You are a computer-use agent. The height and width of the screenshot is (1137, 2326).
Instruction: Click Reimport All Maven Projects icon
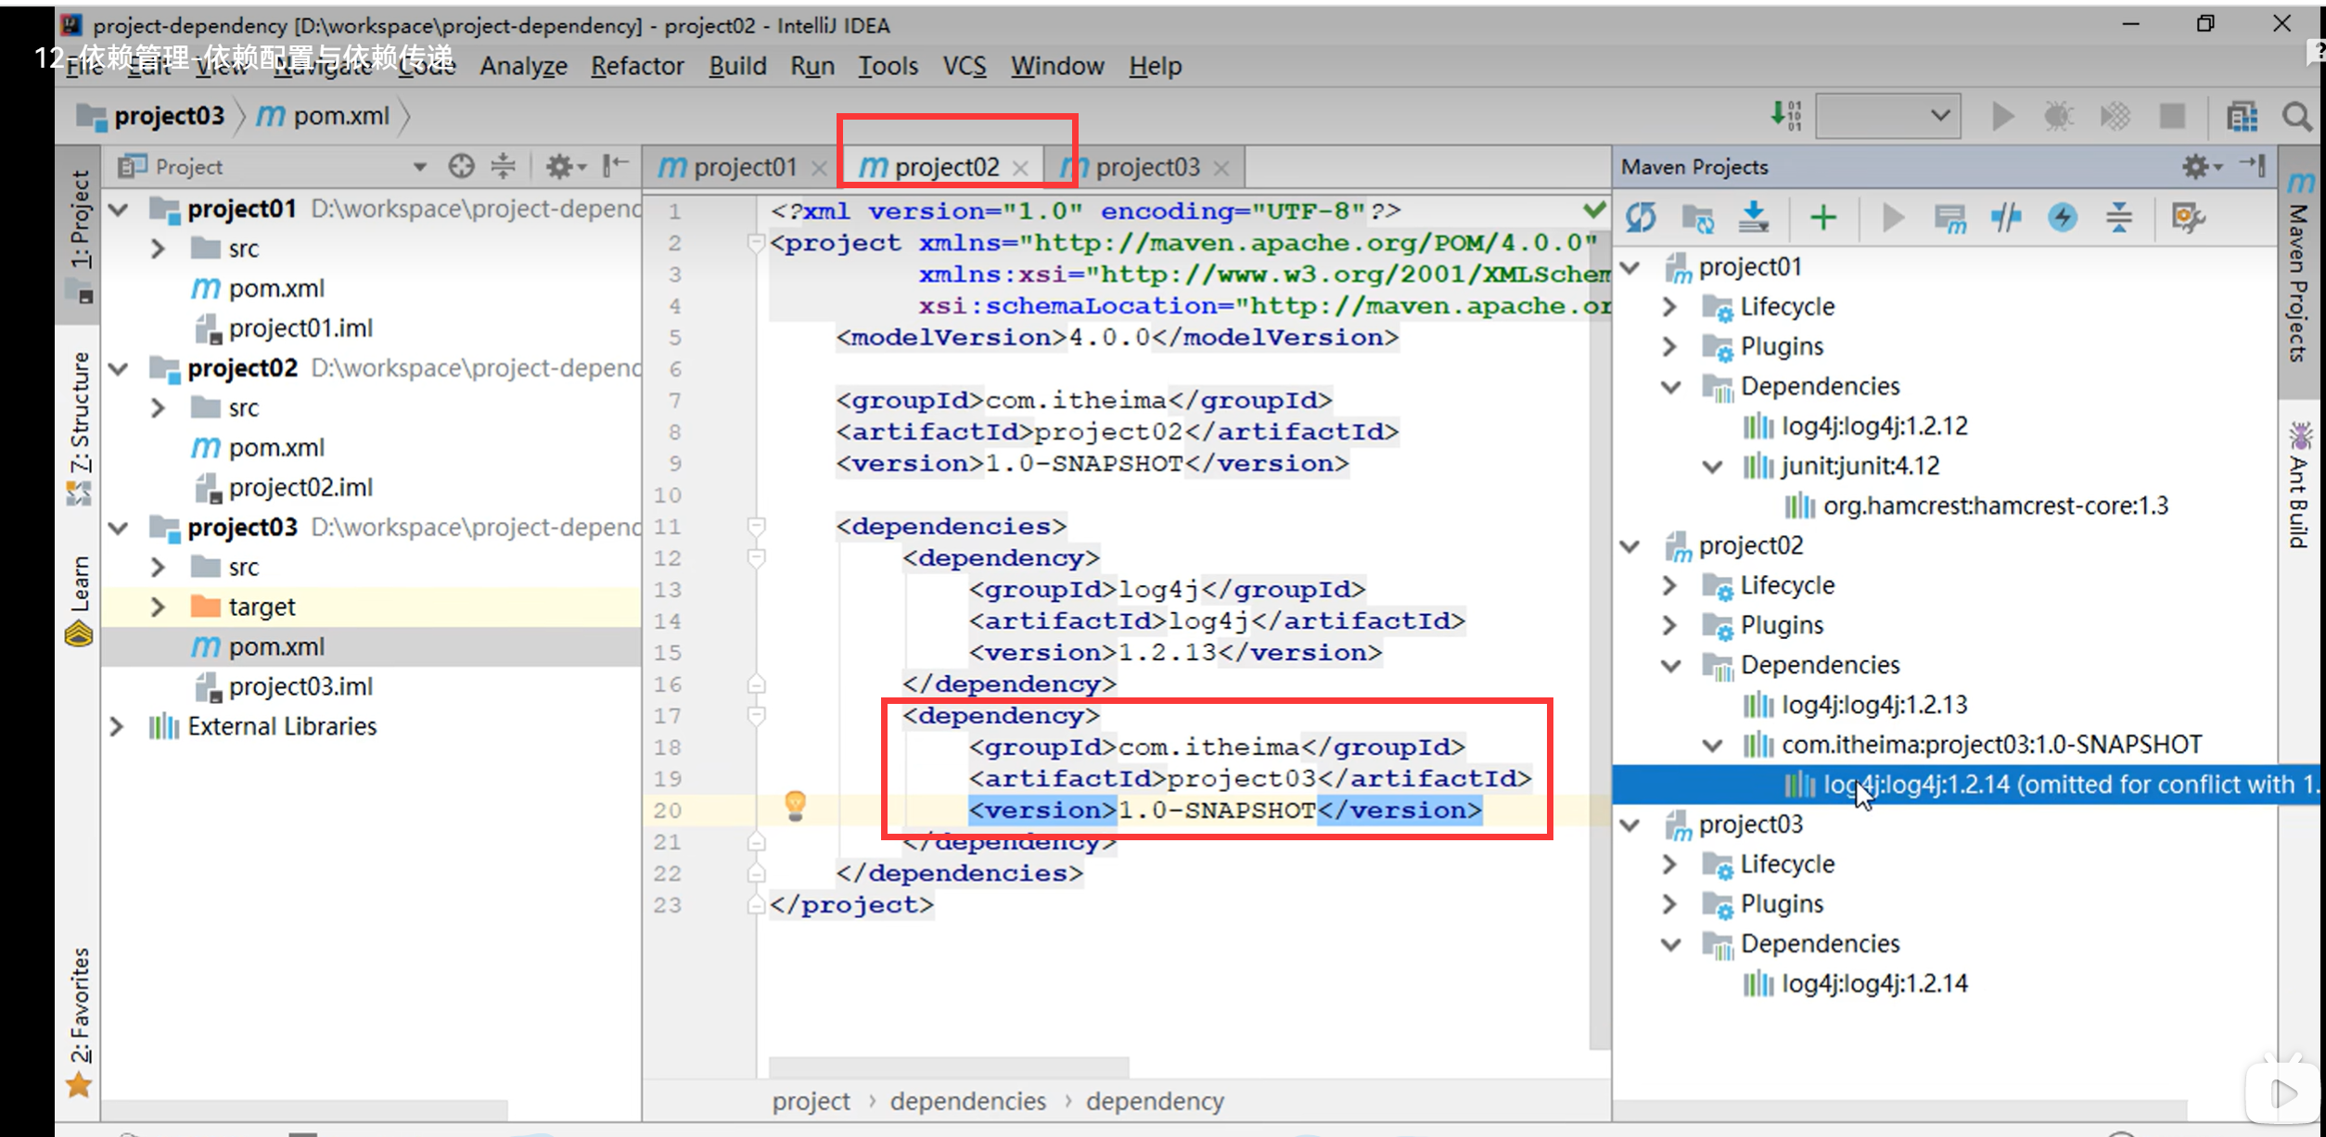pos(1641,218)
